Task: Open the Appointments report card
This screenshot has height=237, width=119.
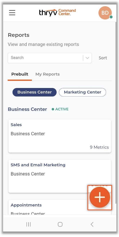Action: pyautogui.click(x=60, y=207)
